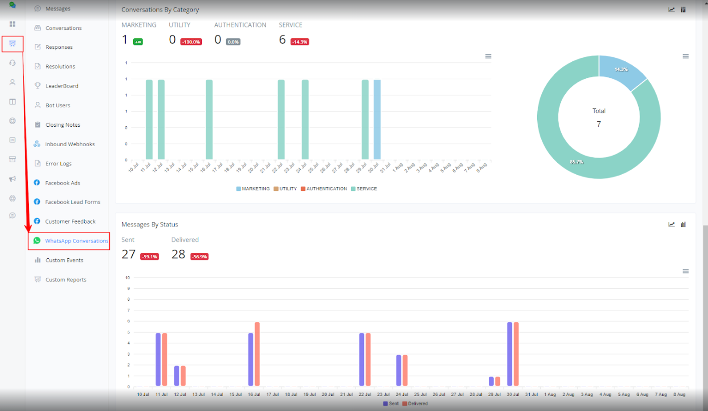Switch Conversations By Category to line chart view
Image resolution: width=708 pixels, height=411 pixels.
[672, 9]
